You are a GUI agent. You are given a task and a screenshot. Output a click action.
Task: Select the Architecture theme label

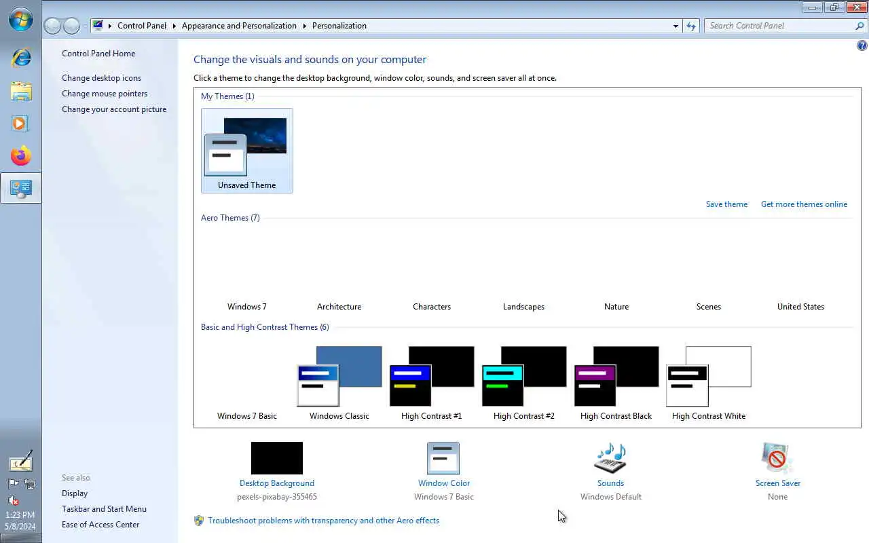click(339, 307)
